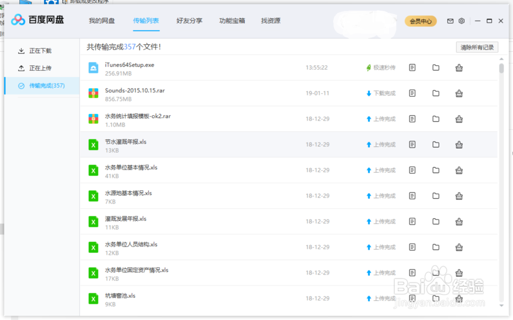Switch to 传输列表 tab

click(146, 21)
